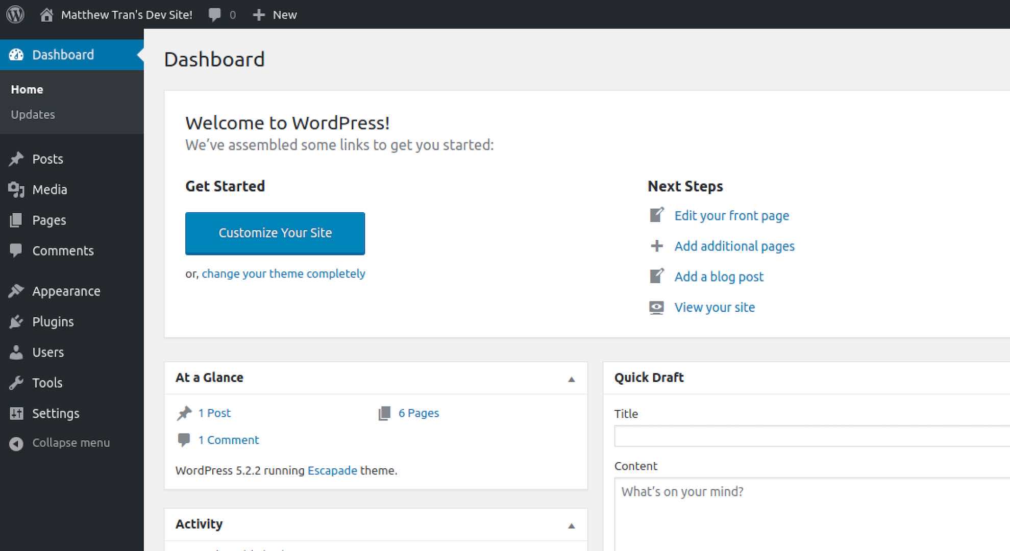The height and width of the screenshot is (551, 1010).
Task: Click the Appearance paintbrush icon
Action: [x=16, y=291]
